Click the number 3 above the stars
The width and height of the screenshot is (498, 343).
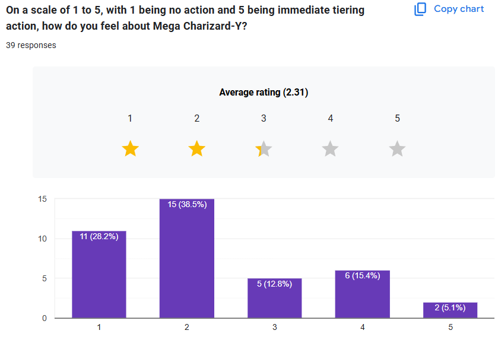click(x=264, y=119)
